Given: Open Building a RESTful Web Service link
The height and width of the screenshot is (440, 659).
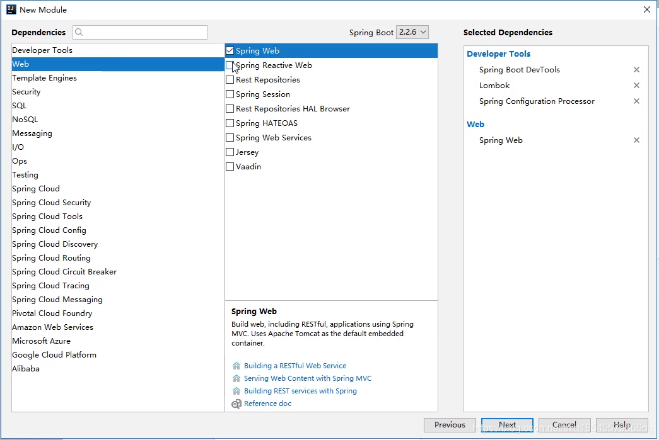Looking at the screenshot, I should 295,366.
